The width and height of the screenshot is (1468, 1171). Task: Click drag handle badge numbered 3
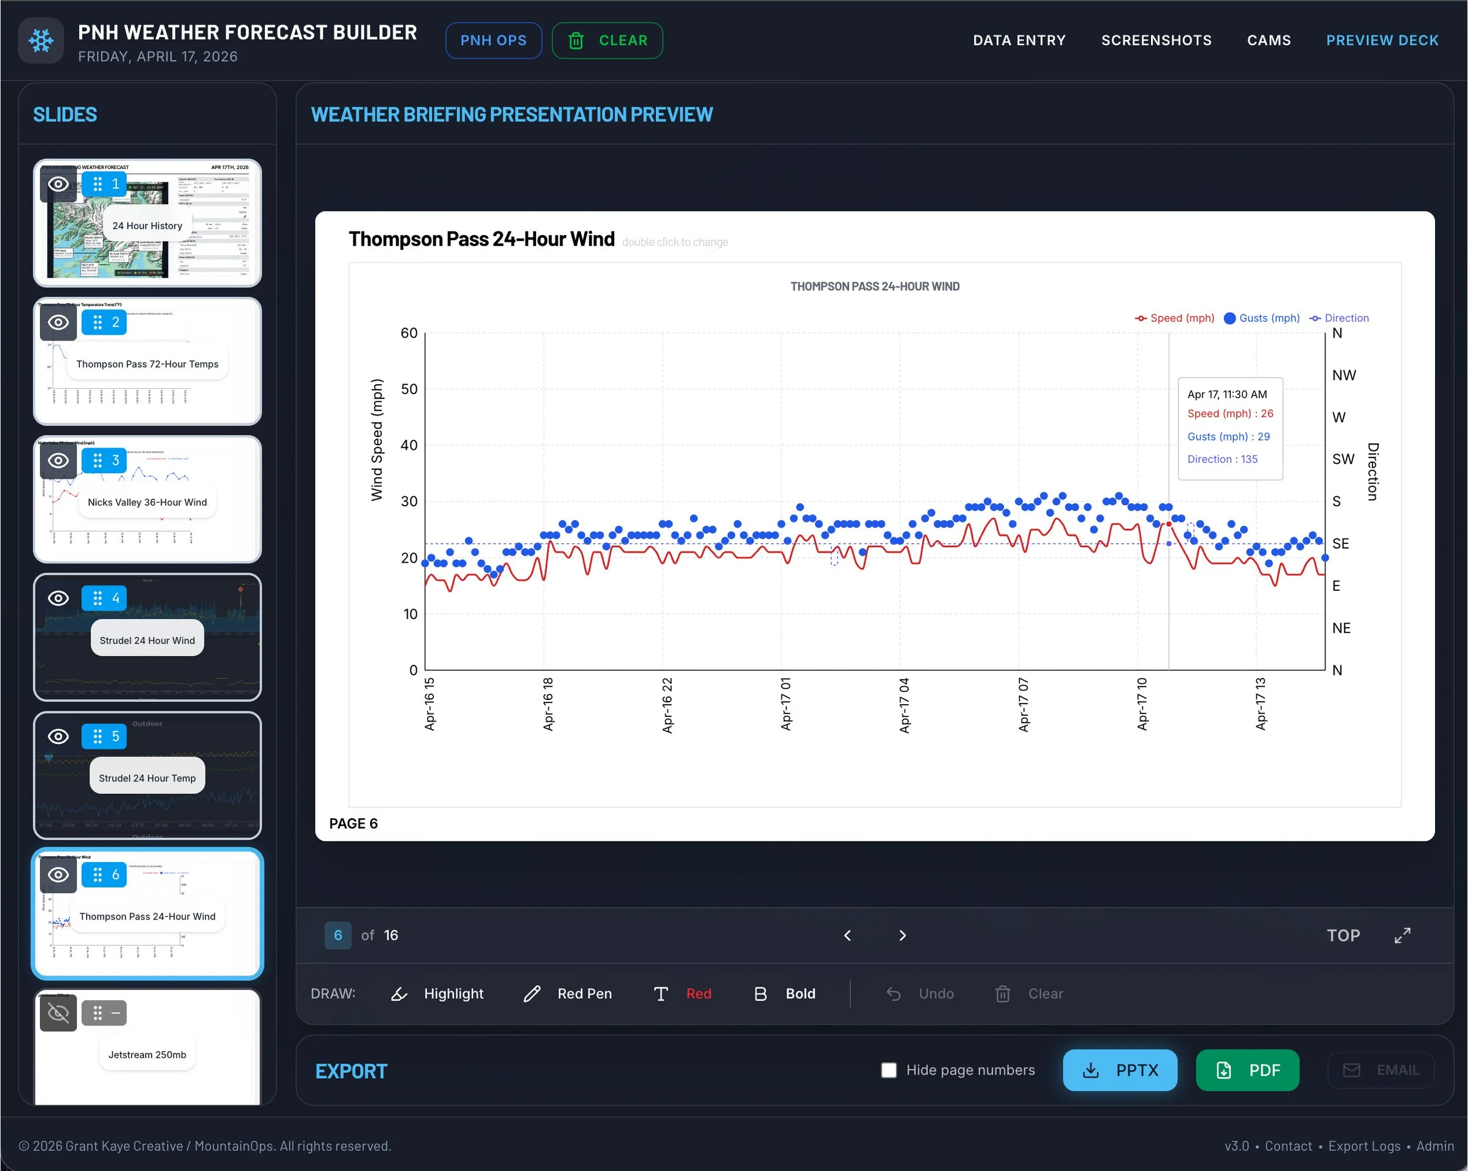point(104,461)
